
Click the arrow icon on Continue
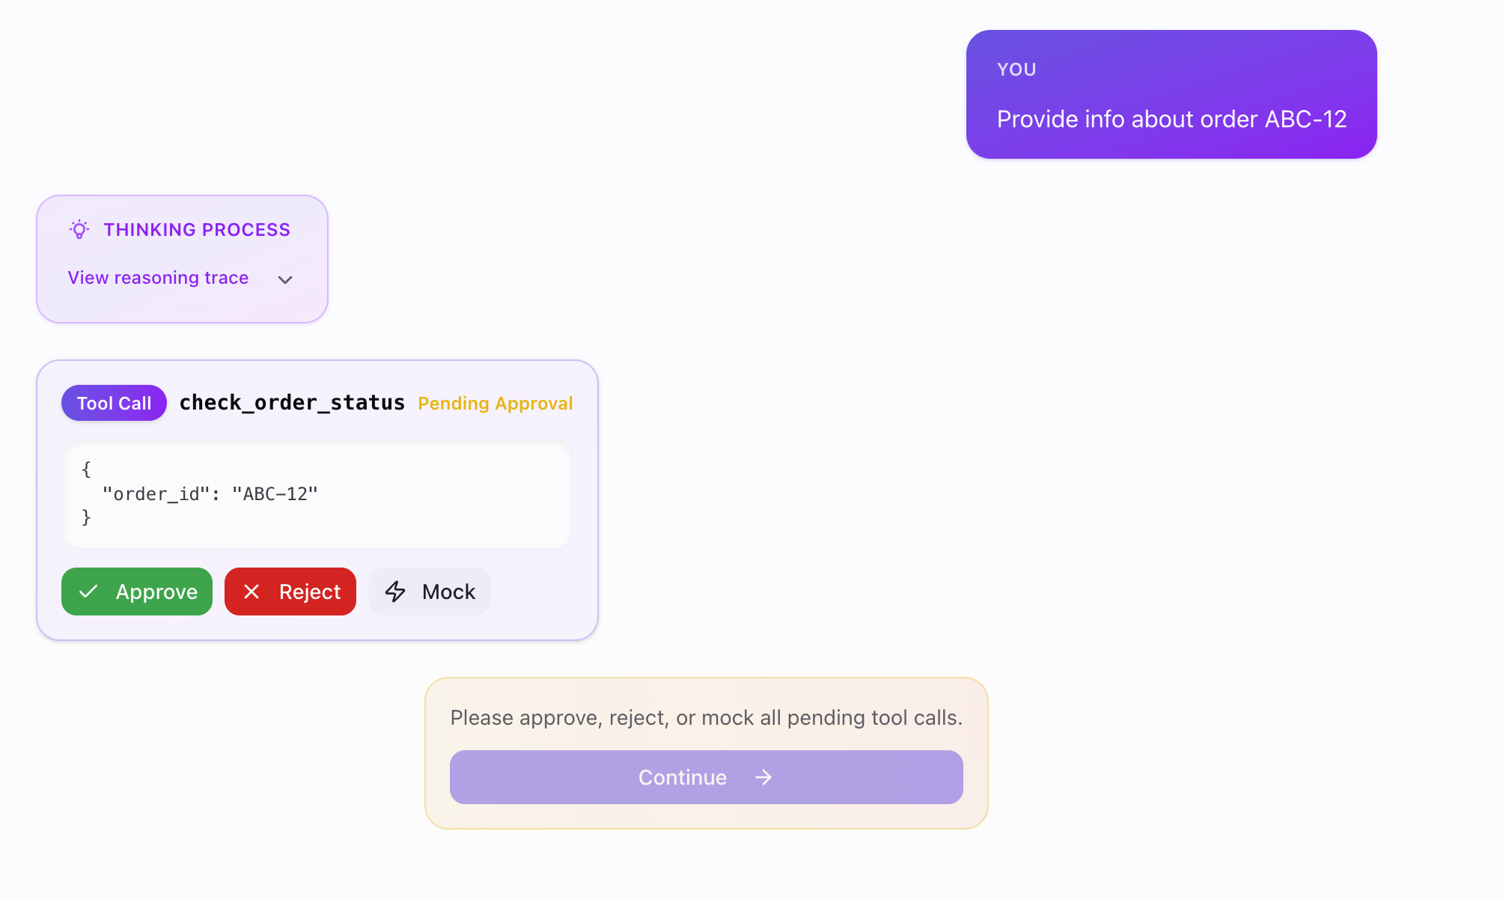point(763,777)
